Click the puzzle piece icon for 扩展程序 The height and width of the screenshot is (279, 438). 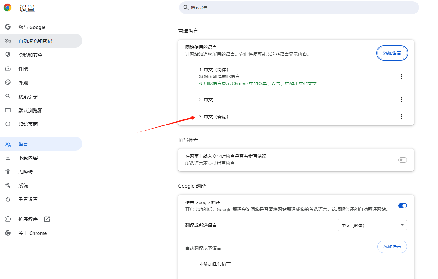[8, 219]
